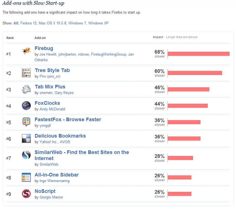236x209 pixels.
Task: Show add-ons for Windows XP
Action: click(x=98, y=23)
